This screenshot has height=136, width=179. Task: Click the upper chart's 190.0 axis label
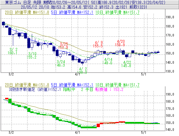click(x=170, y=17)
